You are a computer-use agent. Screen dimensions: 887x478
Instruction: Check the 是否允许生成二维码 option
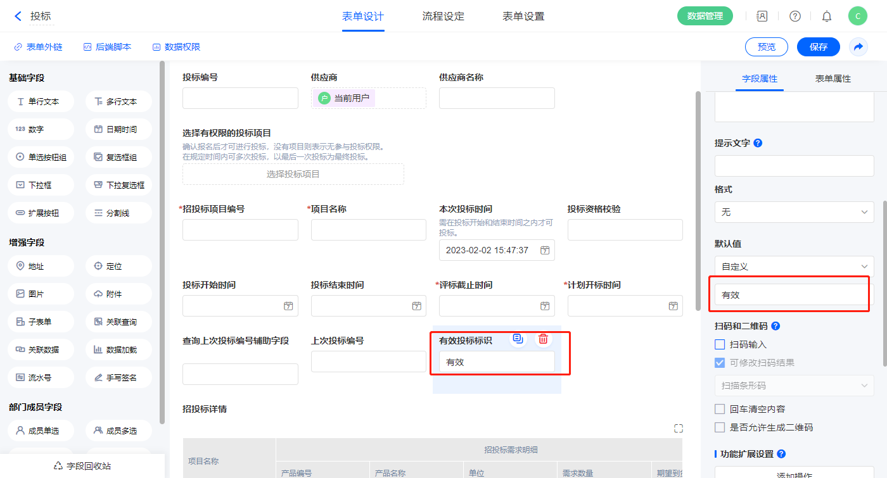(x=720, y=427)
